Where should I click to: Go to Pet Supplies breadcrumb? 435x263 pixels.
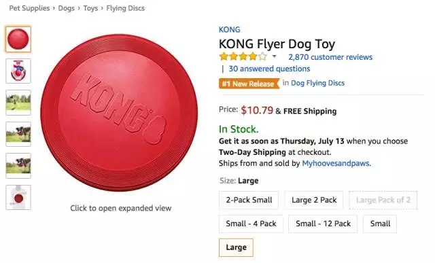click(29, 8)
